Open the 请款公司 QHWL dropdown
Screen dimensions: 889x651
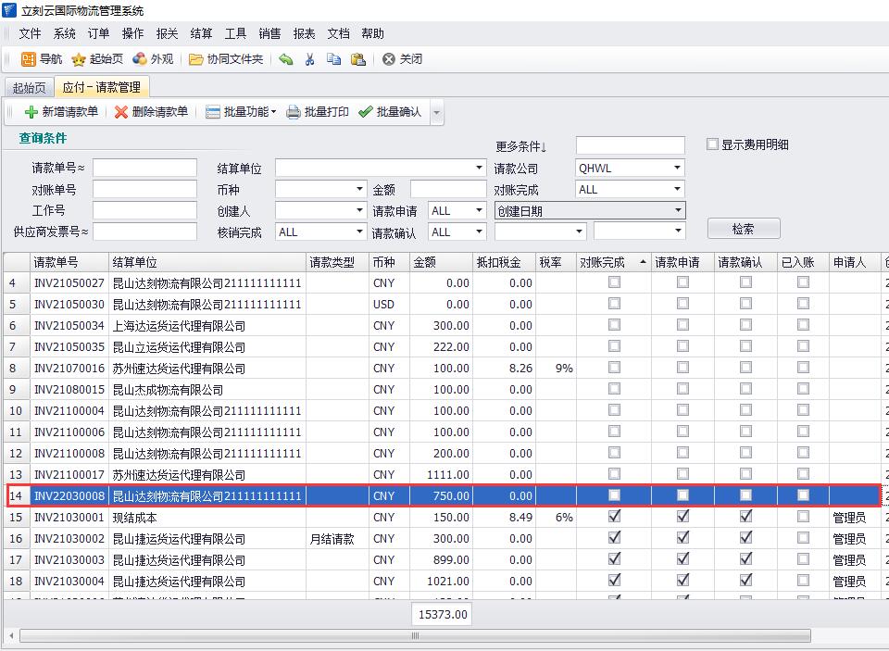pos(677,169)
